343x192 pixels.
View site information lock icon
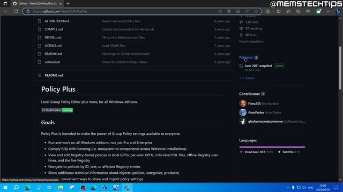pos(28,11)
